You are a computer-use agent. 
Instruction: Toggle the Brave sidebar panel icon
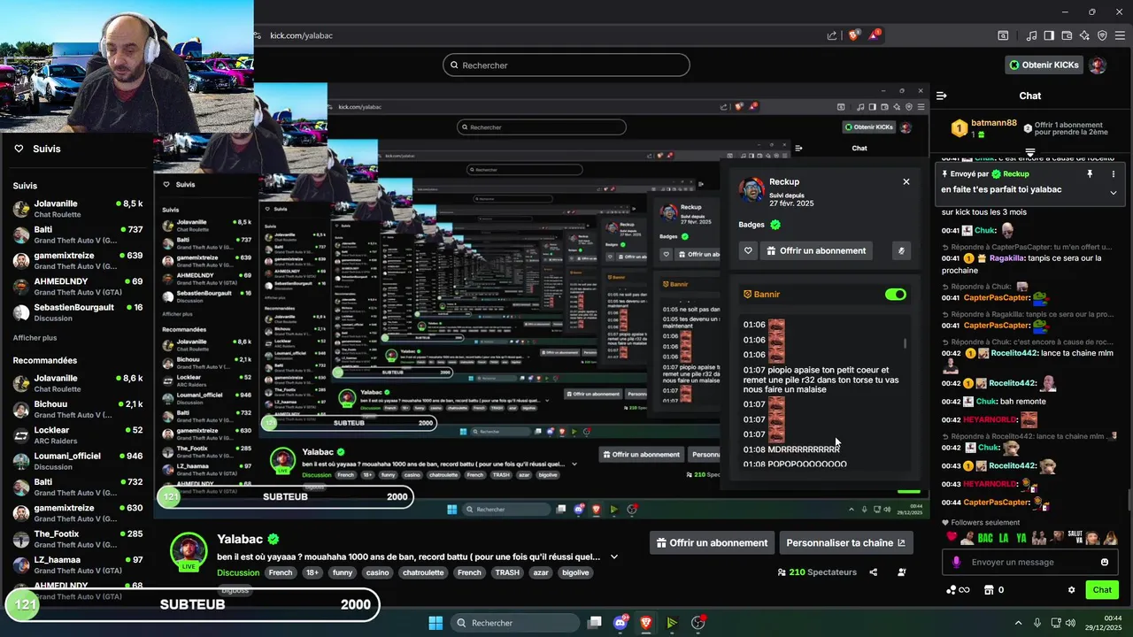coord(1049,35)
